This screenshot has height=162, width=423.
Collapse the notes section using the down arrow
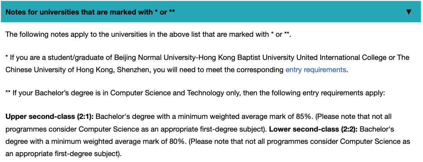409,12
